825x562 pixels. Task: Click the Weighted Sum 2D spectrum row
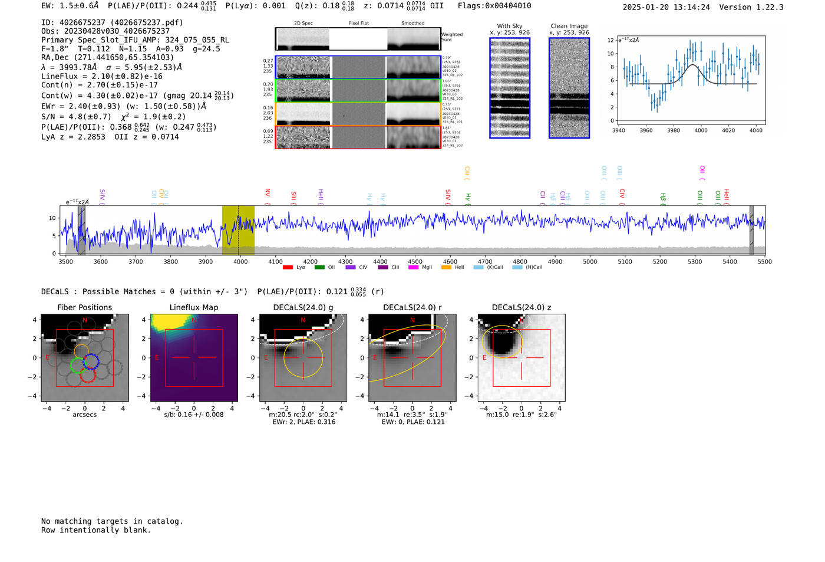tap(358, 39)
